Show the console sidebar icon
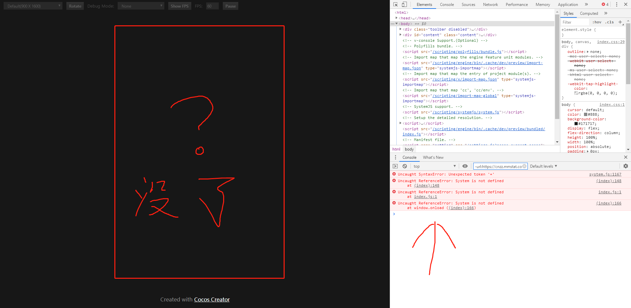Image resolution: width=631 pixels, height=308 pixels. [395, 166]
